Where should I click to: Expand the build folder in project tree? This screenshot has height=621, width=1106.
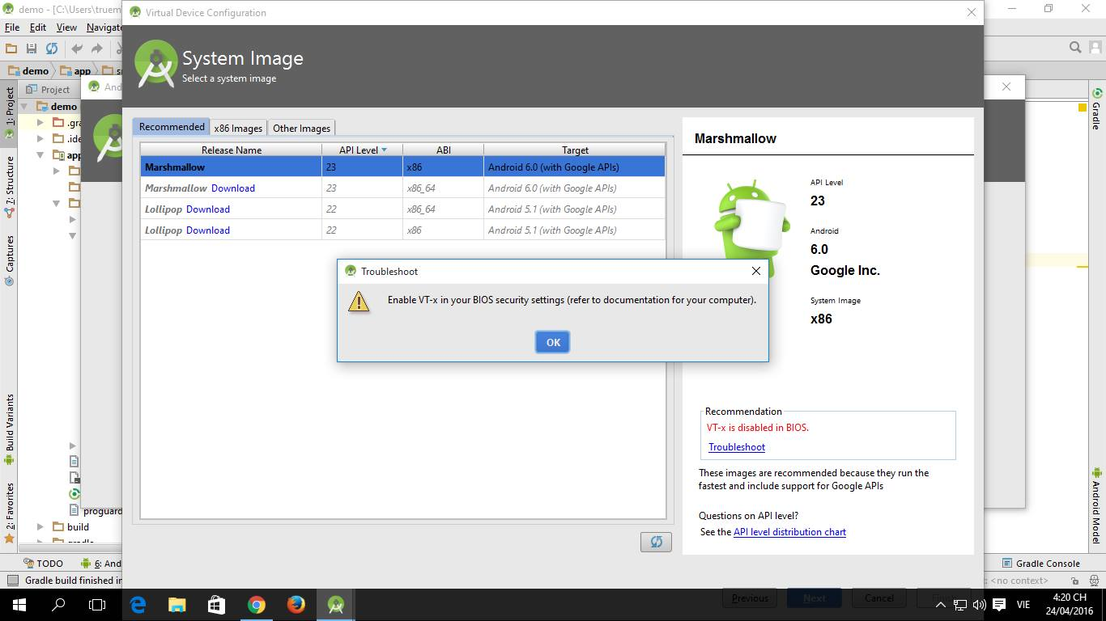click(x=40, y=526)
